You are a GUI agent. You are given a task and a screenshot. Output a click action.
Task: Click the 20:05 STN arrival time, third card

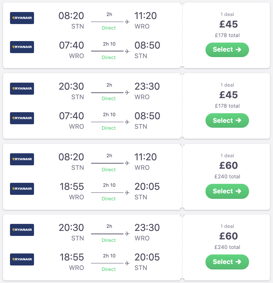147,187
